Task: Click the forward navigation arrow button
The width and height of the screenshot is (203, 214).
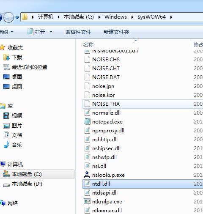Action: pyautogui.click(x=8, y=17)
